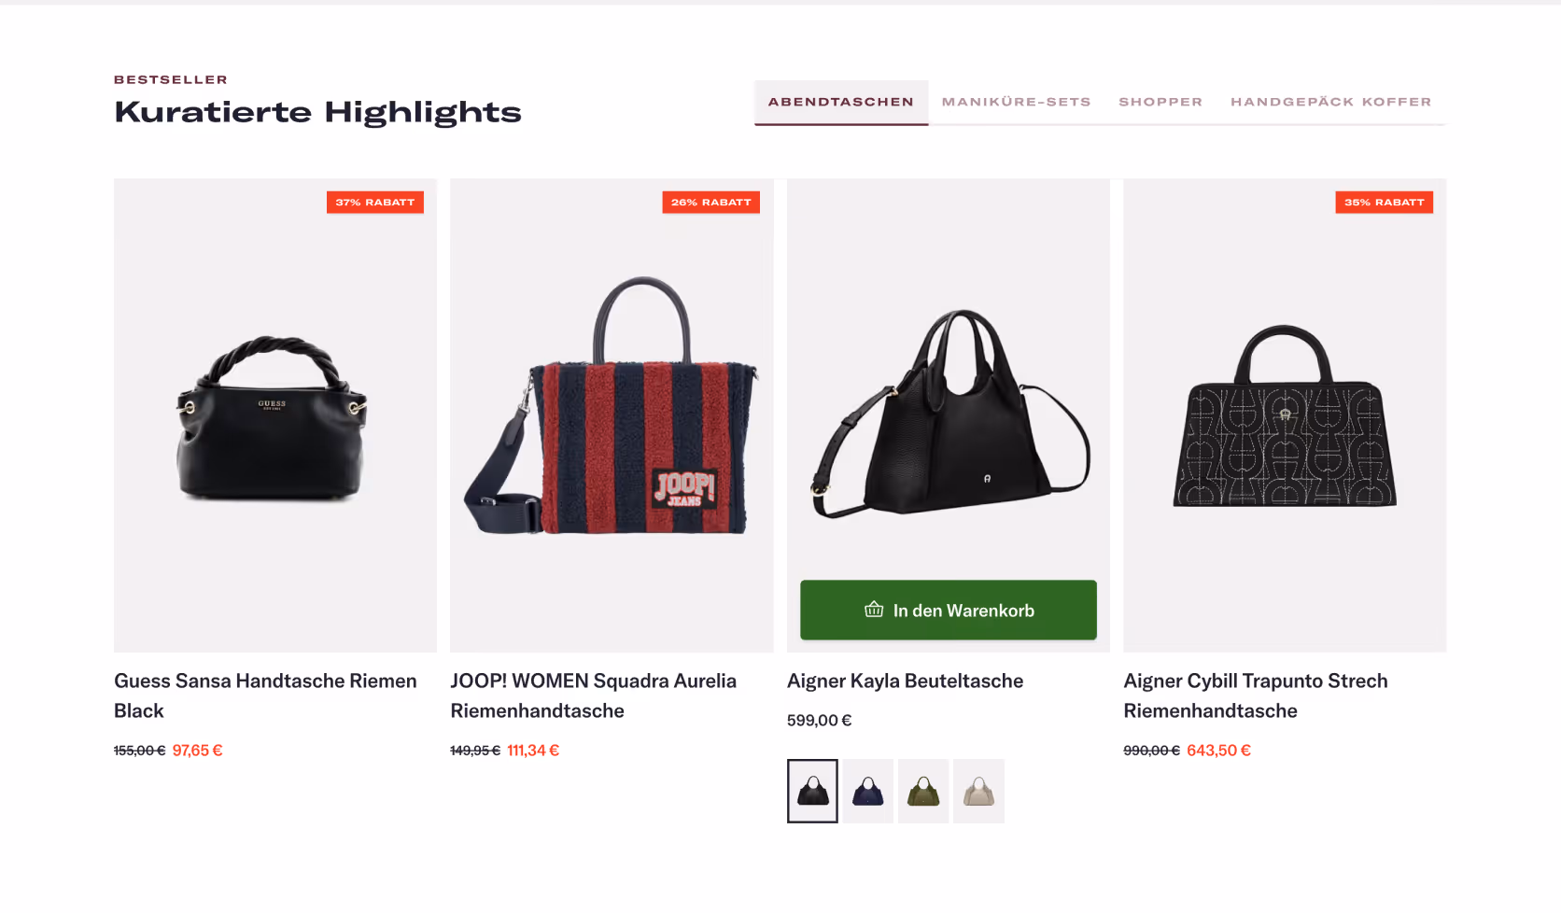This screenshot has width=1561, height=913.
Task: Click the Aigner Kayla Beuteltasche title
Action: (905, 681)
